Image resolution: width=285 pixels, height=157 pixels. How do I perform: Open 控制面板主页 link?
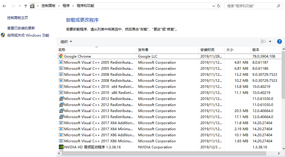coord(18,18)
